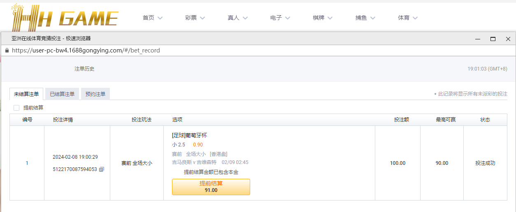Viewport: 516px width, 212px height.
Task: Expand the 体育 dropdown arrow
Action: (x=415, y=18)
